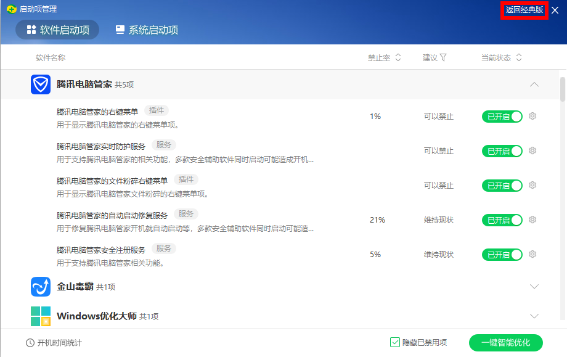Viewport: 567px width, 357px height.
Task: Select 腾讯电脑管家的文件粉碎右键菜单 item name
Action: click(x=112, y=181)
